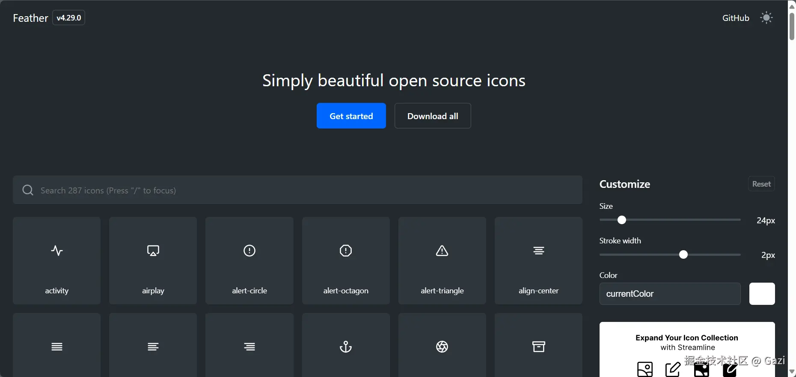
Task: Open the aperture icon card
Action: [x=442, y=345]
